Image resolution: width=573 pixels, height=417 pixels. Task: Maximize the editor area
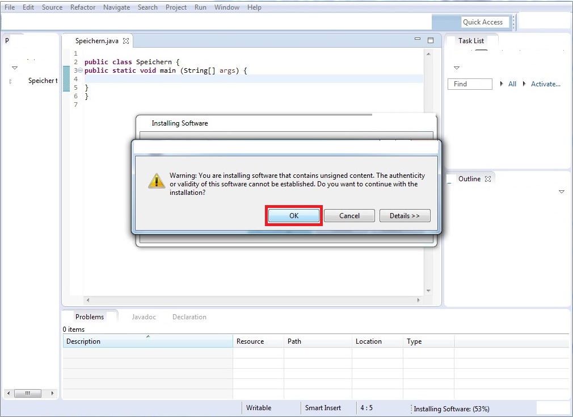pos(431,40)
